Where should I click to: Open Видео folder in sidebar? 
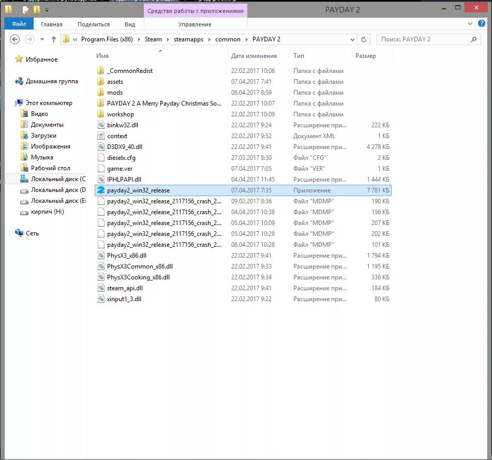point(39,114)
